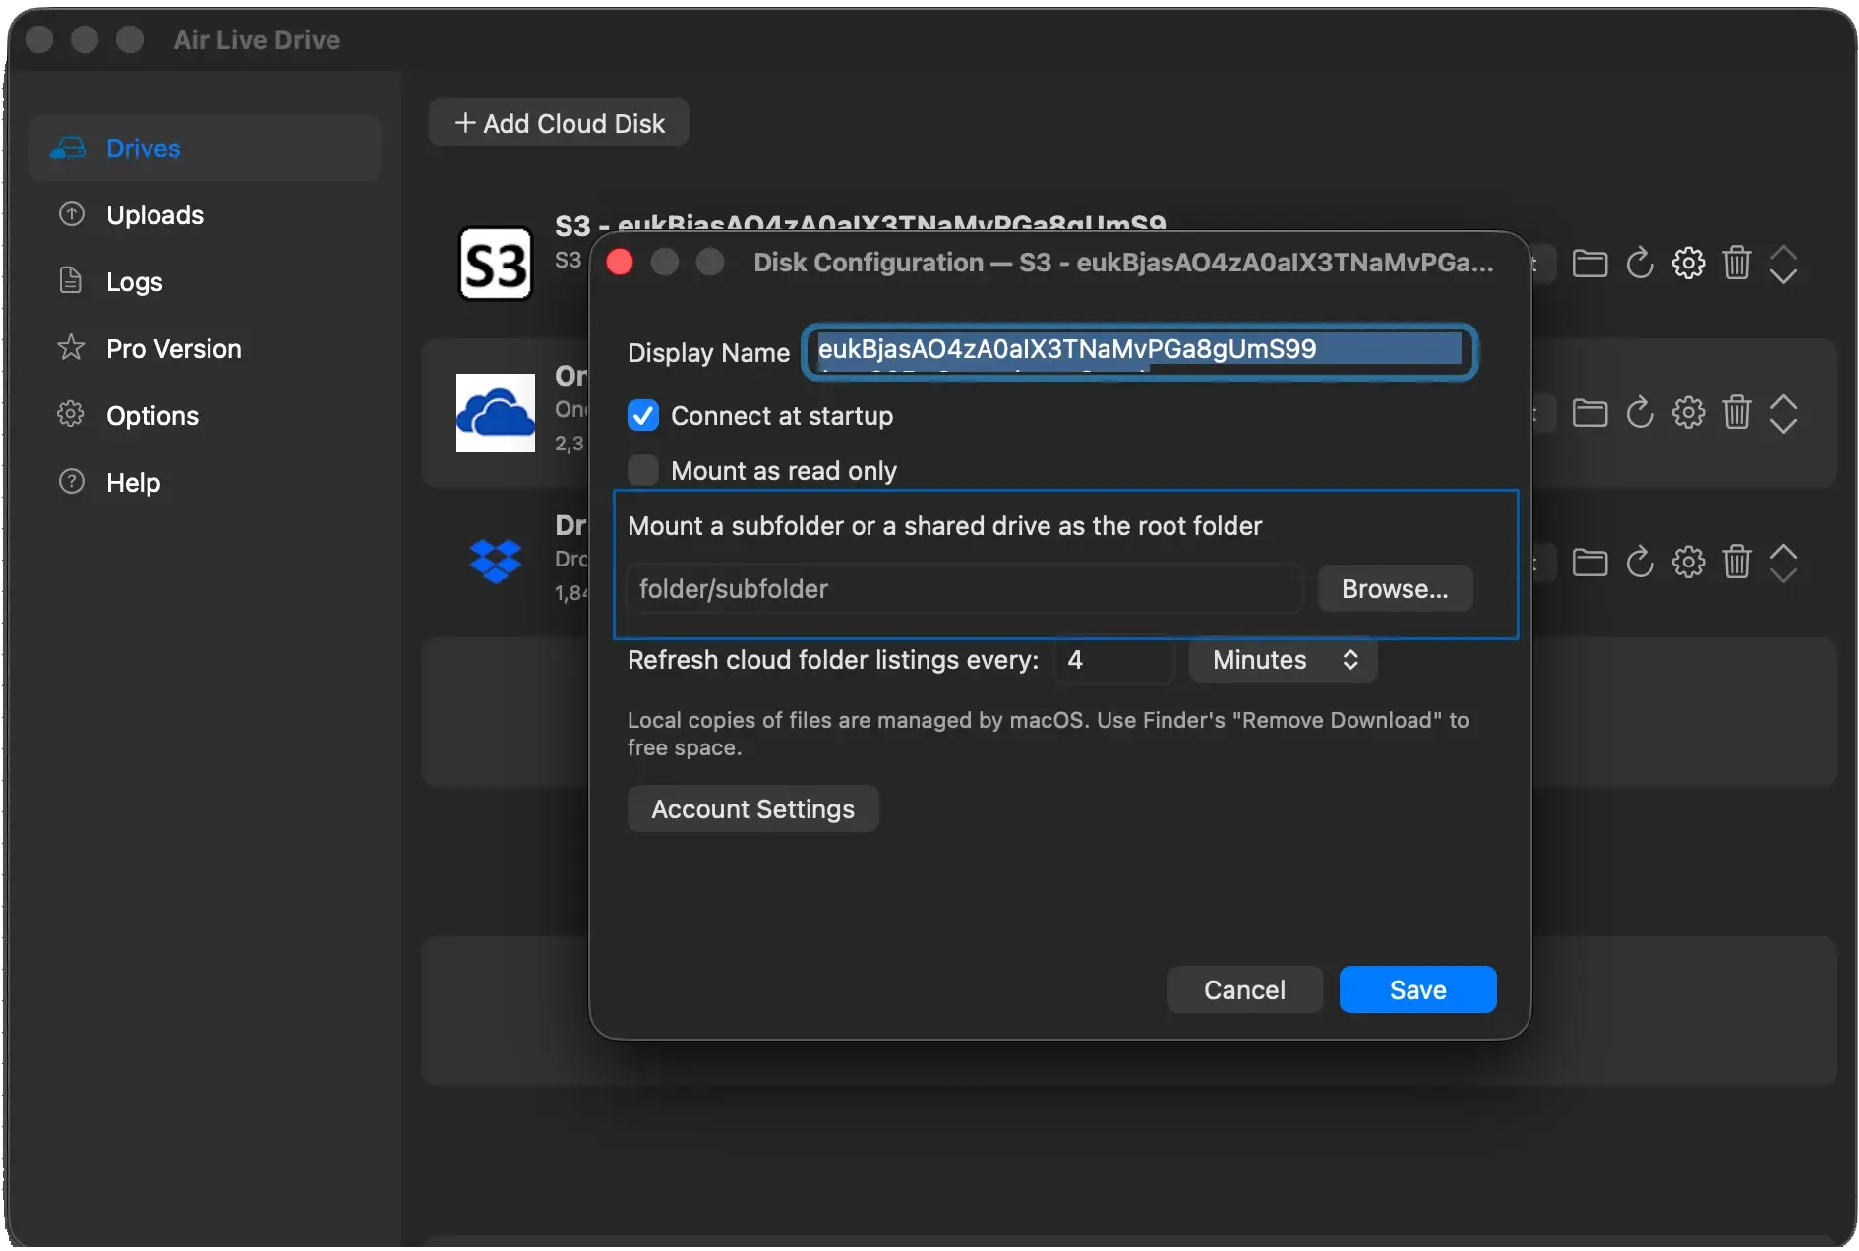This screenshot has width=1859, height=1251.
Task: Click the OneDrive cloud logo
Action: coord(496,413)
